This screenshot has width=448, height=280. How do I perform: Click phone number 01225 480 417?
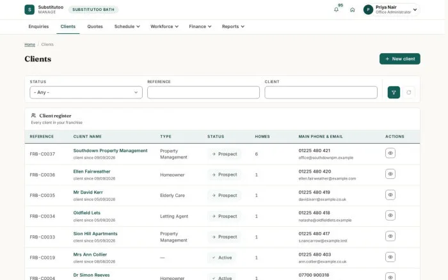click(314, 234)
